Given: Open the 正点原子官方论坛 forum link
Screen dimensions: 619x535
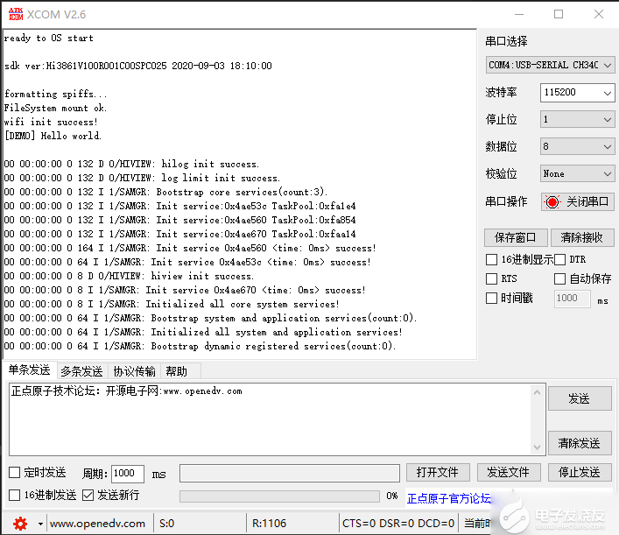Looking at the screenshot, I should [449, 498].
